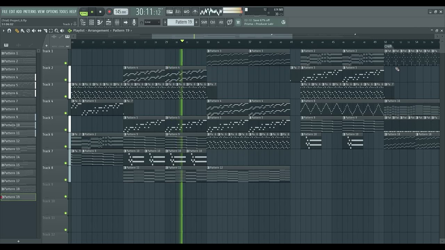Screen dimensions: 445x250
Task: Click the green speaker icon beside Playlist title
Action: click(70, 31)
